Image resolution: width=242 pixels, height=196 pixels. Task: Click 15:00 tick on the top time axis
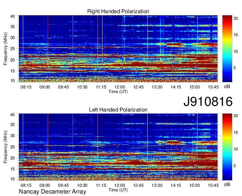pos(194,87)
